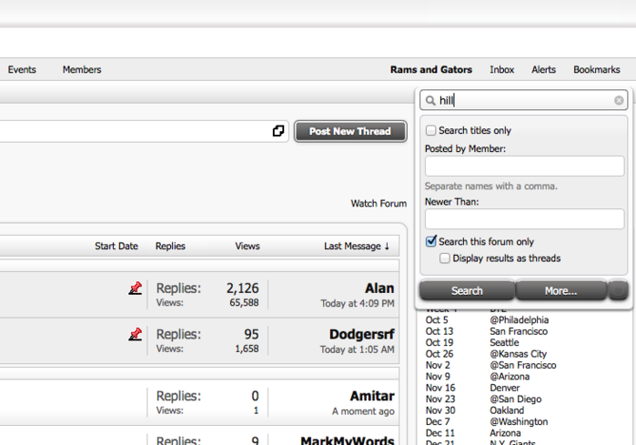Click the Search button in search panel
This screenshot has height=445, width=636.
coord(467,291)
